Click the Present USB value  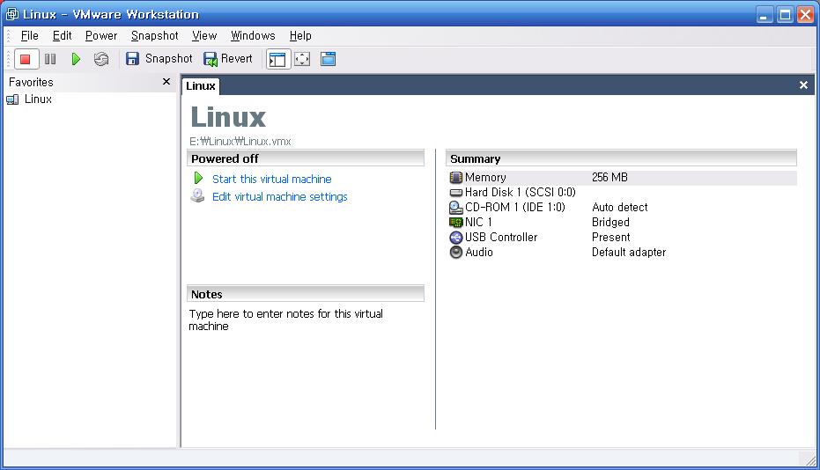click(x=611, y=238)
